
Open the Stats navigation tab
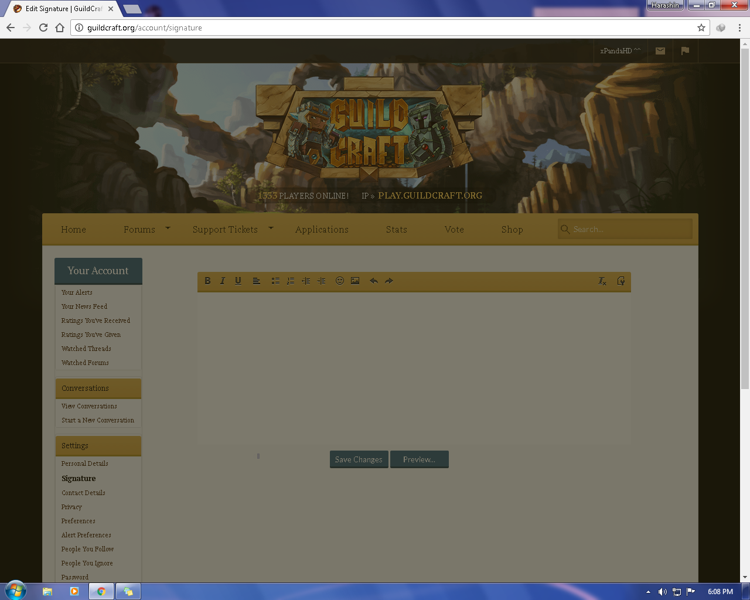397,230
